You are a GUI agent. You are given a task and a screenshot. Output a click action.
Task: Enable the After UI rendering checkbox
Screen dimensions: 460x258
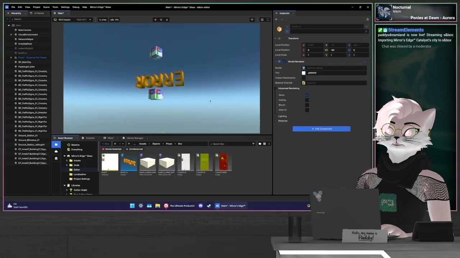(307, 110)
